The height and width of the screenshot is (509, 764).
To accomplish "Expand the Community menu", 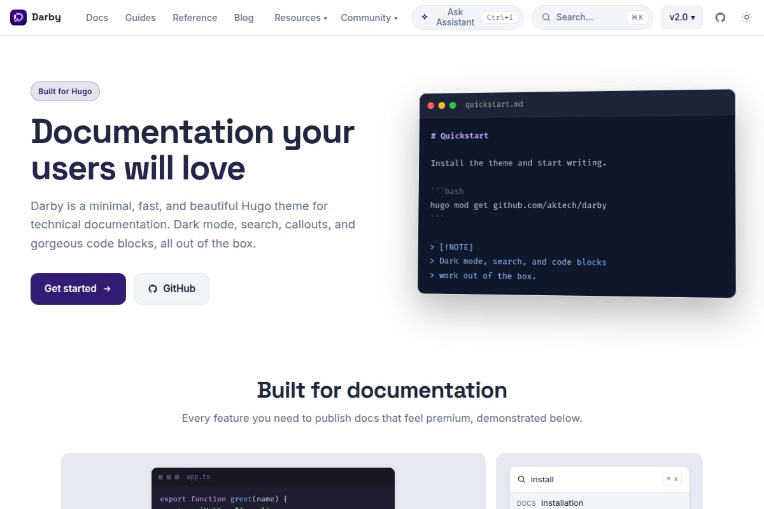I will (x=369, y=18).
